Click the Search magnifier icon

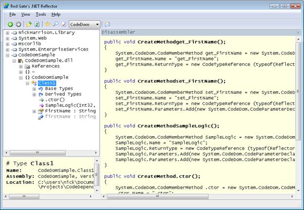[56, 24]
